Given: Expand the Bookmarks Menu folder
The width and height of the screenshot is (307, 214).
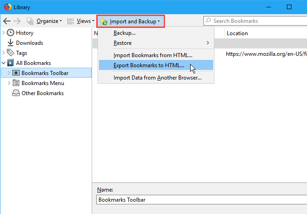Looking at the screenshot, I should click(9, 83).
